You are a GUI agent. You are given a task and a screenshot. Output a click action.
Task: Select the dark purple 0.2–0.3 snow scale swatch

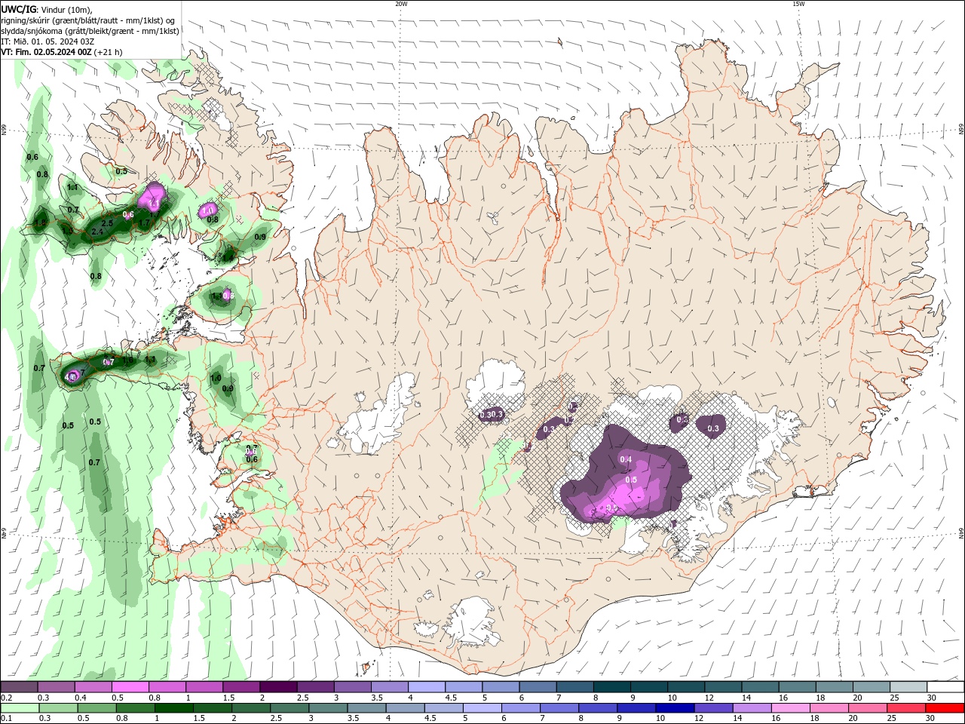(x=19, y=687)
